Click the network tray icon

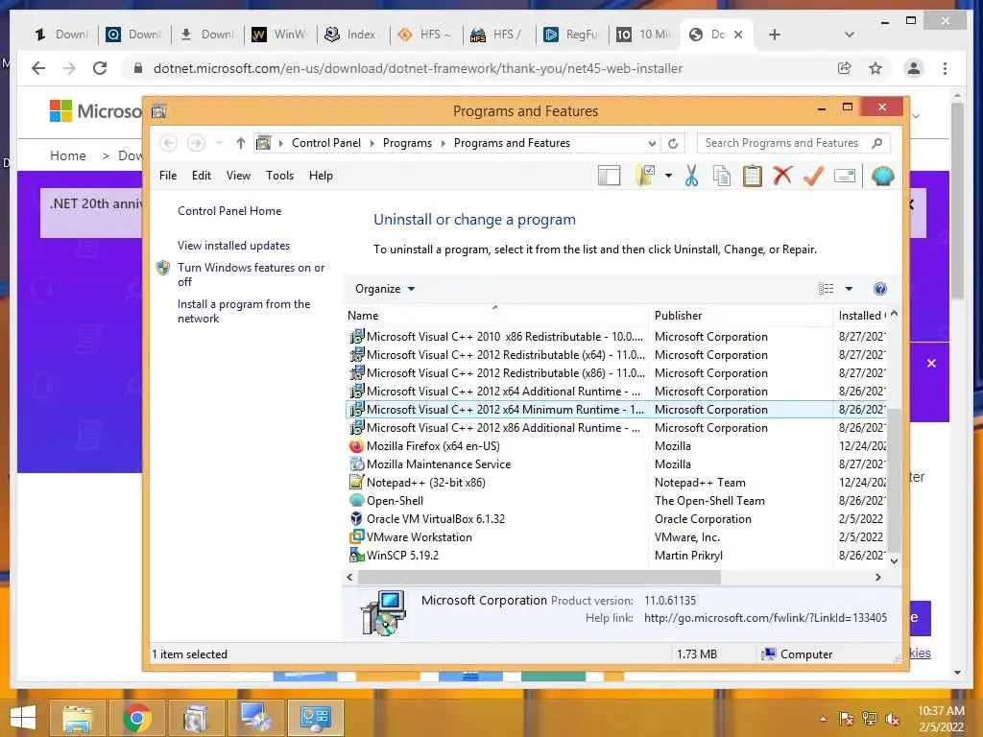click(x=870, y=719)
